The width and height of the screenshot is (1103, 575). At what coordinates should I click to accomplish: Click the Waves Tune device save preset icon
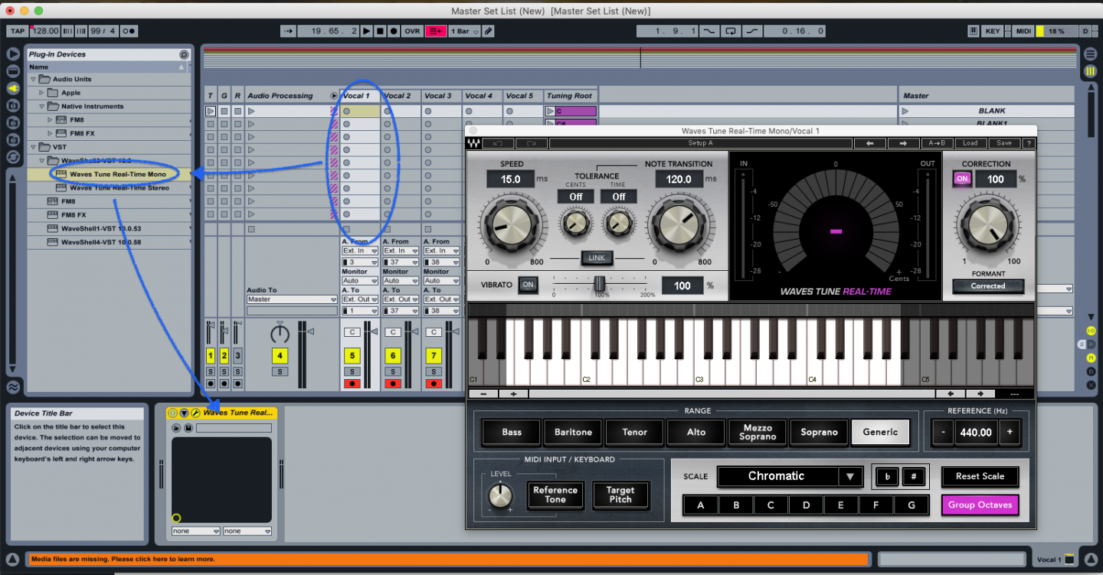[x=188, y=428]
